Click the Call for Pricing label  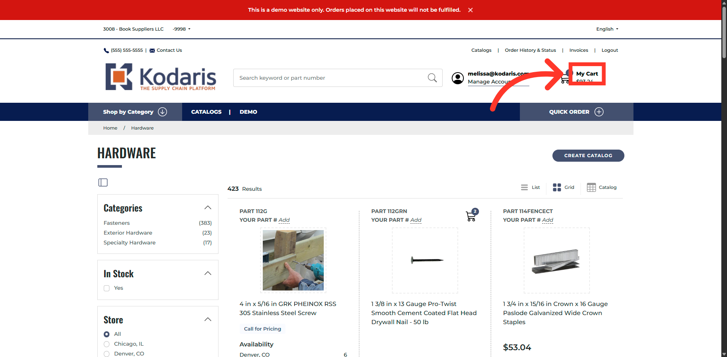pyautogui.click(x=262, y=329)
